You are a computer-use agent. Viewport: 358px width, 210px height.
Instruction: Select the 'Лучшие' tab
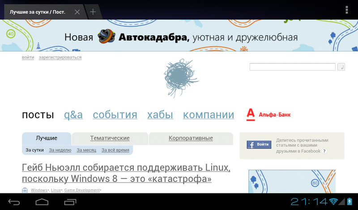[47, 138]
